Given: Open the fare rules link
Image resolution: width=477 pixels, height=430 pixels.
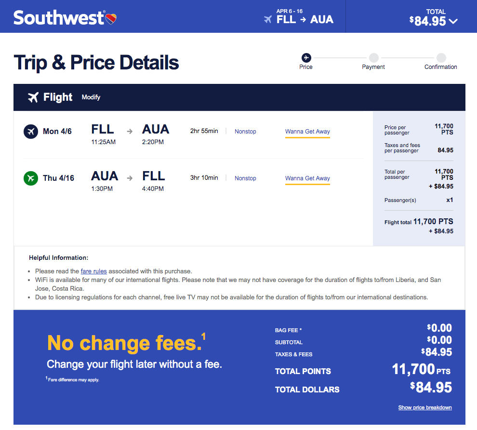Looking at the screenshot, I should pos(93,271).
